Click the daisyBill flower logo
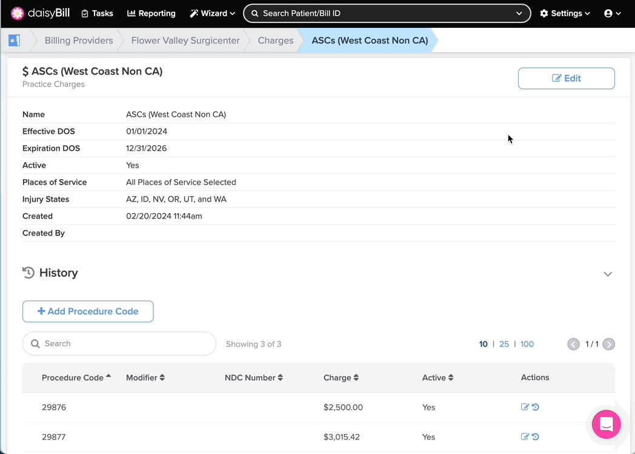This screenshot has width=635, height=454. (18, 13)
